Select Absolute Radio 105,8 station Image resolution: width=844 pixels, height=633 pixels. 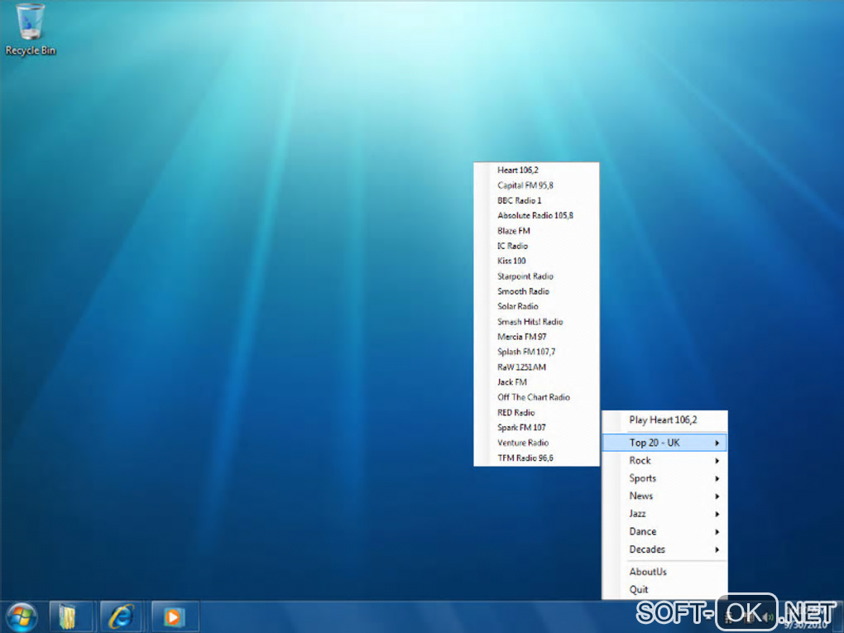coord(536,215)
